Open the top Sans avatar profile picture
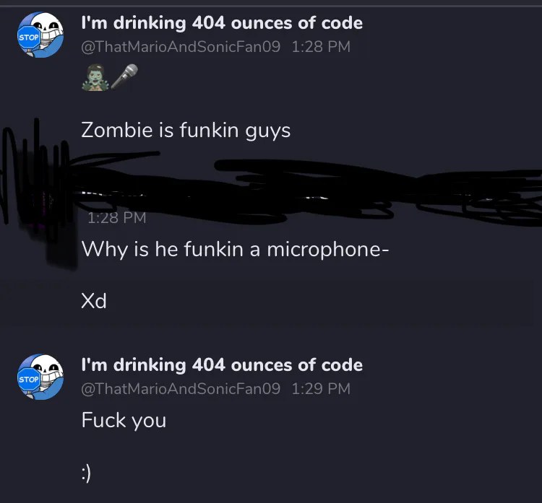Viewport: 542px width, 503px height. tap(40, 35)
